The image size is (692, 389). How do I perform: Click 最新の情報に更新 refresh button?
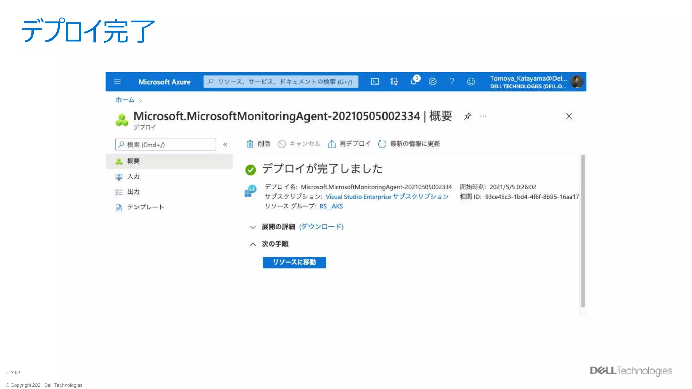click(409, 144)
